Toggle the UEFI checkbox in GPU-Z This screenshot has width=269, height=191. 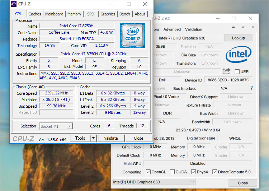tap(237, 72)
